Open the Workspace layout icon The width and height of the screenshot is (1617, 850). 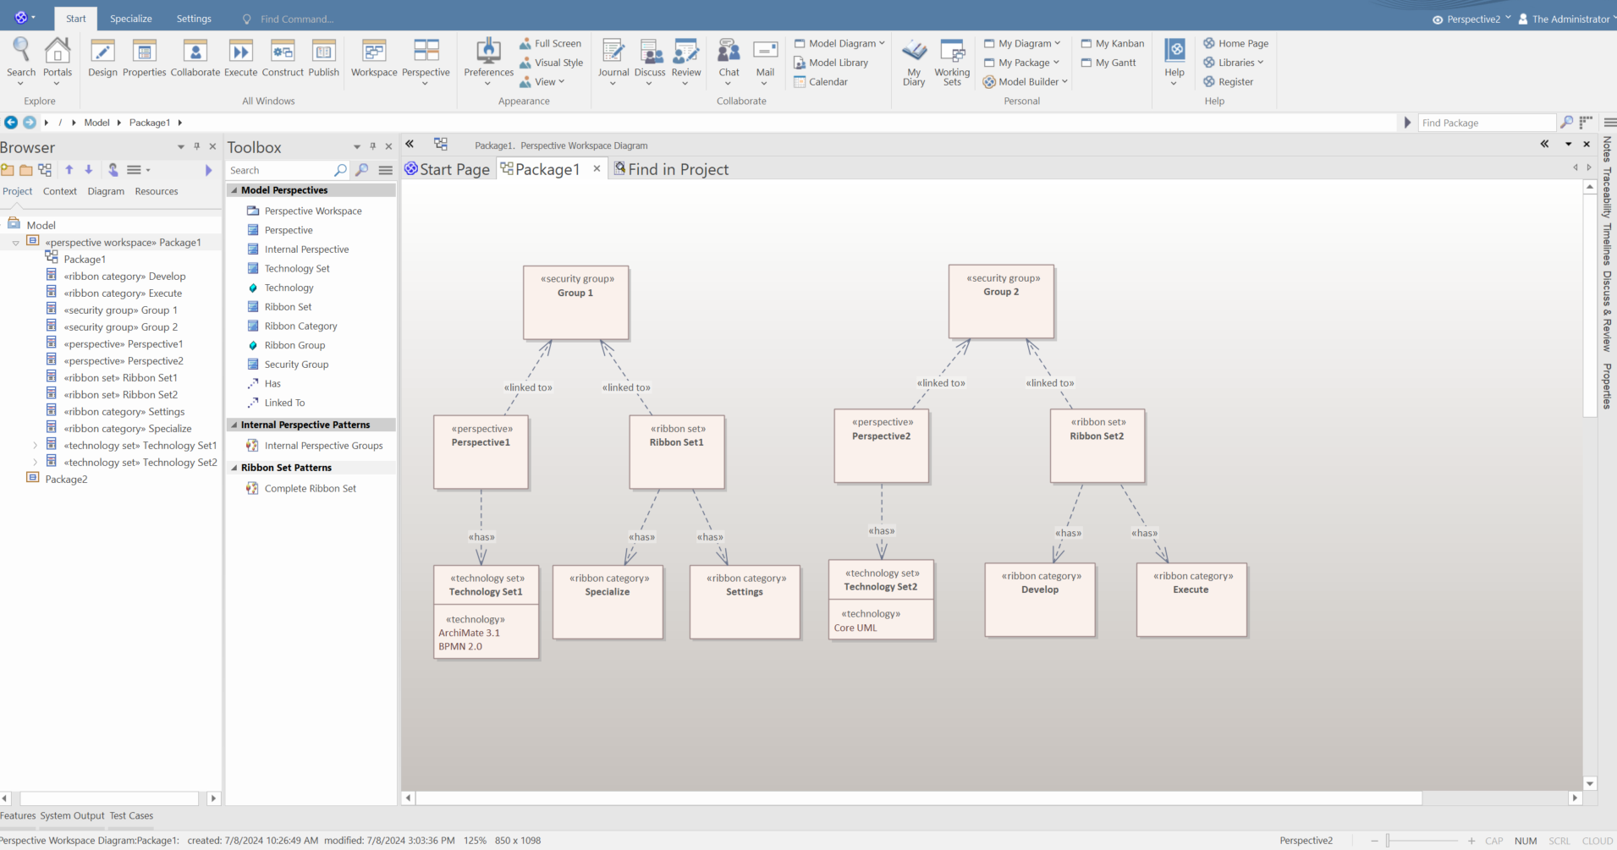(x=374, y=58)
